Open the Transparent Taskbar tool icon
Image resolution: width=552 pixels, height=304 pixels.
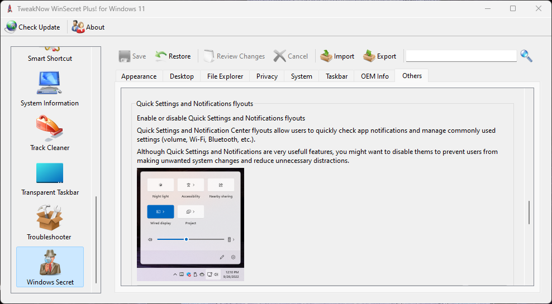pyautogui.click(x=50, y=173)
